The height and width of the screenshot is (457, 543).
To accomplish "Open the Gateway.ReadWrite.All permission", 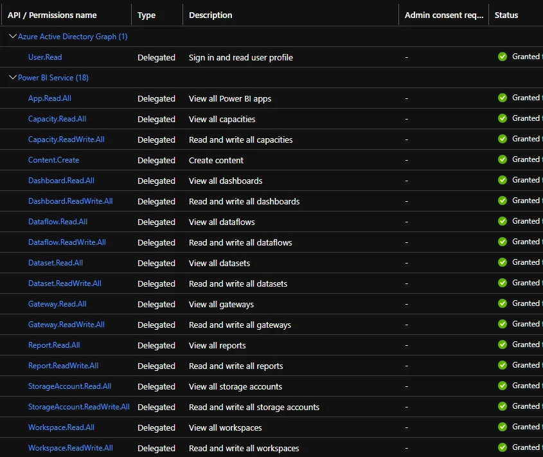I will [66, 325].
